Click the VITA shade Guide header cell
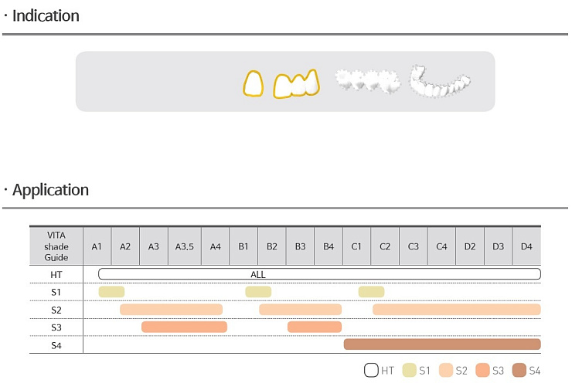 point(56,247)
